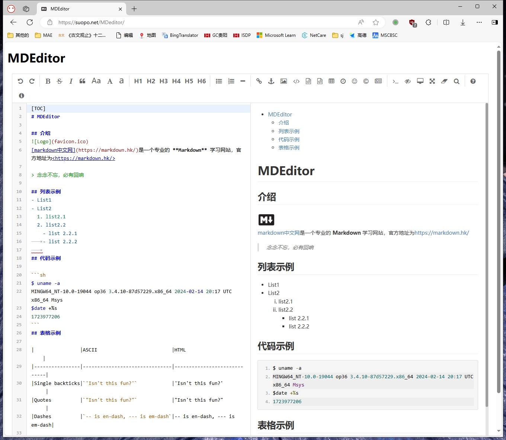
Task: Insert a reference link with anchor icon
Action: (x=271, y=81)
